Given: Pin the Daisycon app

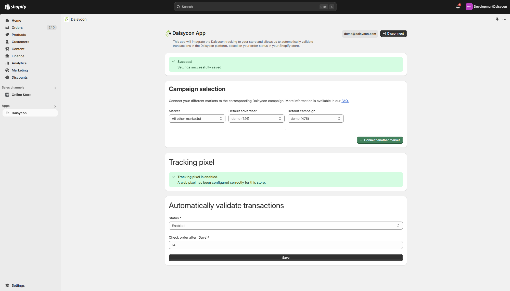Looking at the screenshot, I should point(497,19).
